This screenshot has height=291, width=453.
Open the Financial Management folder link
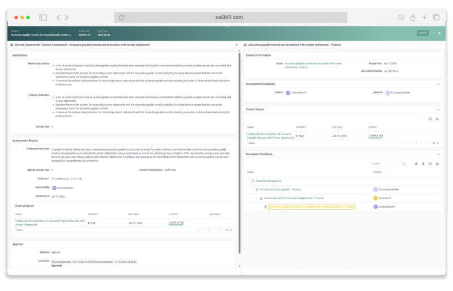268,181
